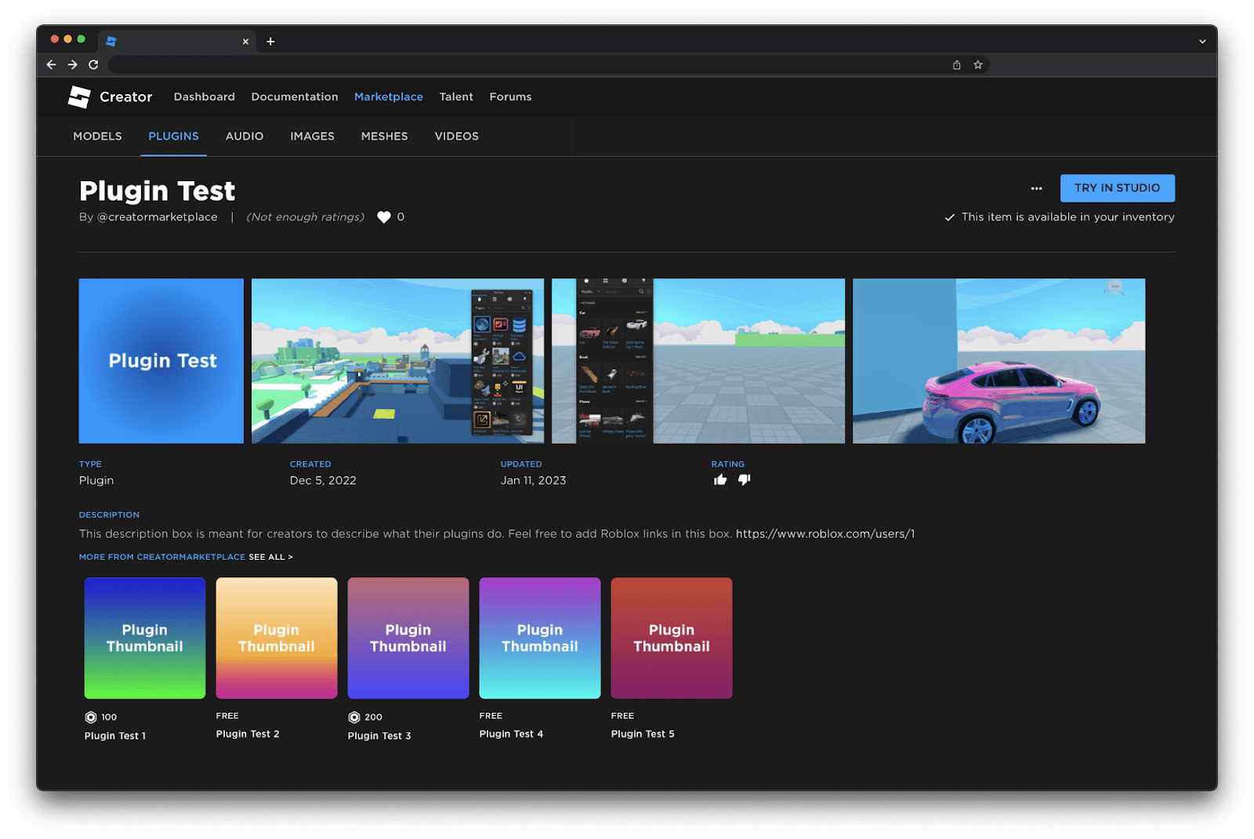This screenshot has height=839, width=1254.
Task: Give the plugin a thumbs up
Action: pos(720,480)
